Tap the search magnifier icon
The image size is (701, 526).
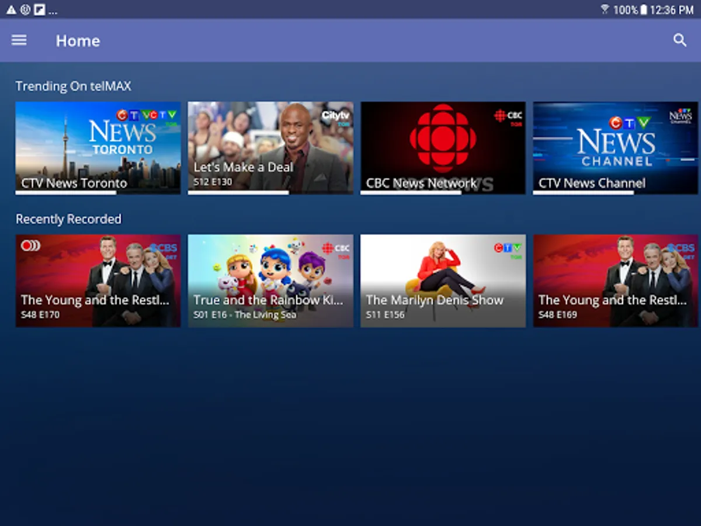coord(679,40)
